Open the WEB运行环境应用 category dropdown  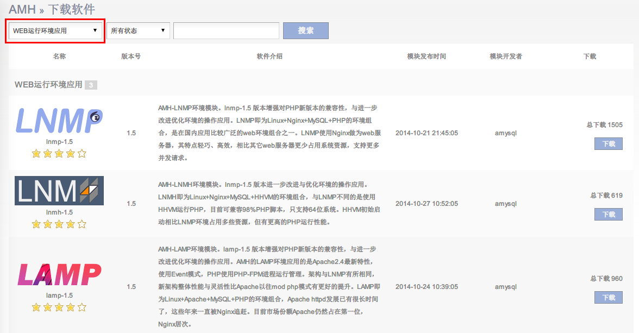click(55, 31)
